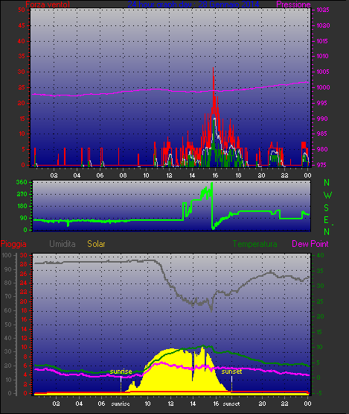Image resolution: width=349 pixels, height=414 pixels.
Task: Click the 24 hour graph day title
Action: (x=193, y=4)
